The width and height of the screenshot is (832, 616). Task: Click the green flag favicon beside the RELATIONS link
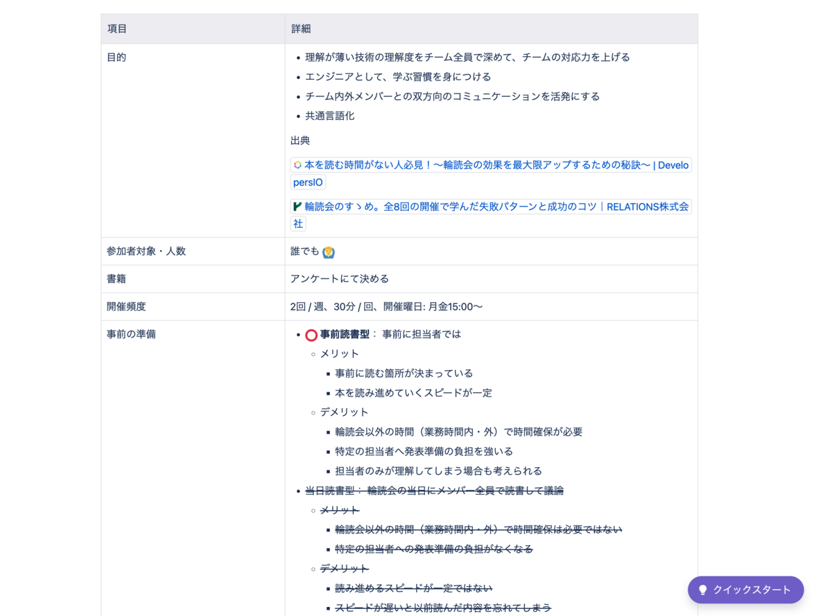point(297,206)
